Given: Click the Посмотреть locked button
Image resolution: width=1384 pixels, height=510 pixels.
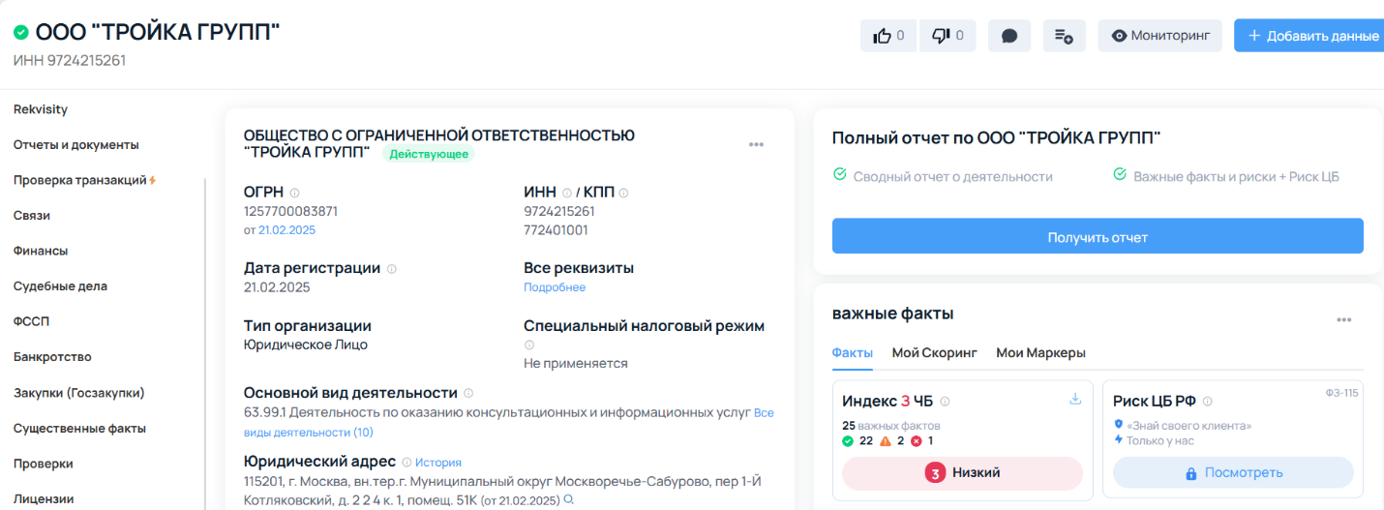Looking at the screenshot, I should (x=1233, y=473).
